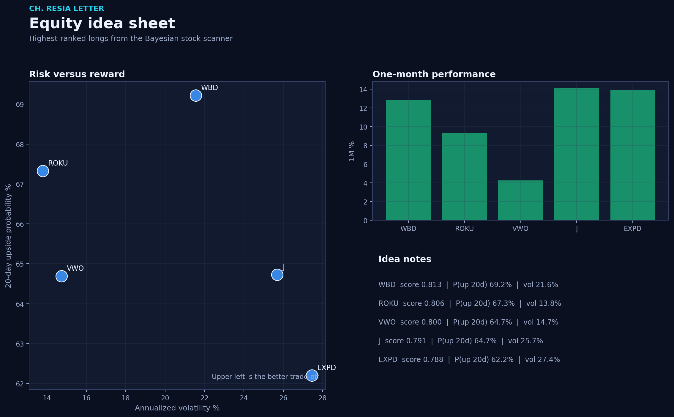Click the 20 tick on volatility axis
This screenshot has width=674, height=417.
[165, 398]
